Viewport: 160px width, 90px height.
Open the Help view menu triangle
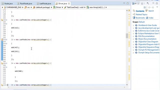157,7
